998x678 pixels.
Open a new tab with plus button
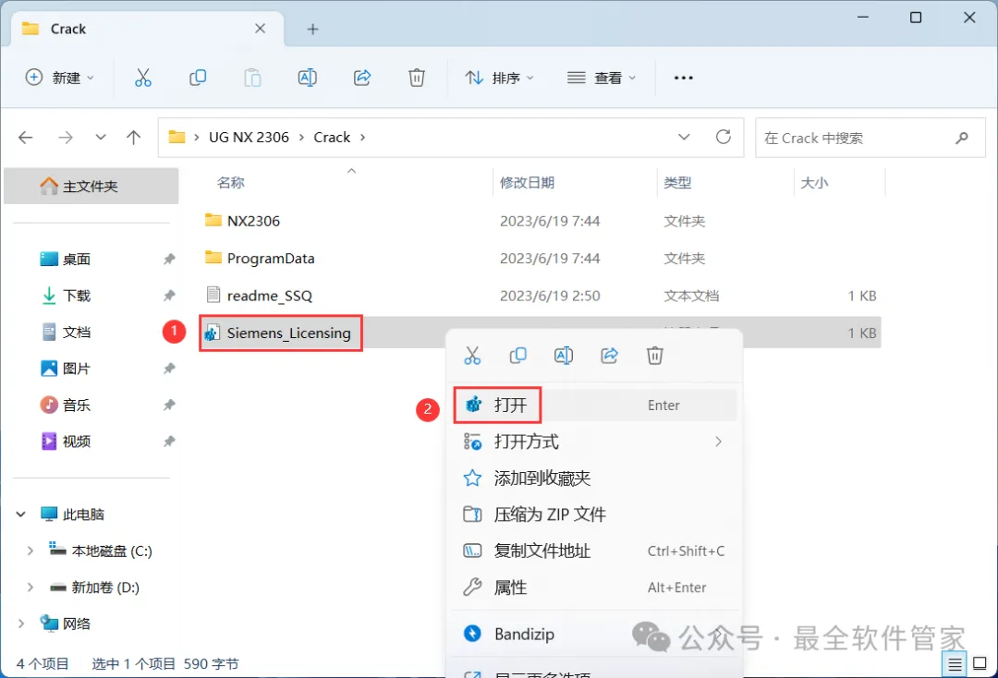coord(312,29)
